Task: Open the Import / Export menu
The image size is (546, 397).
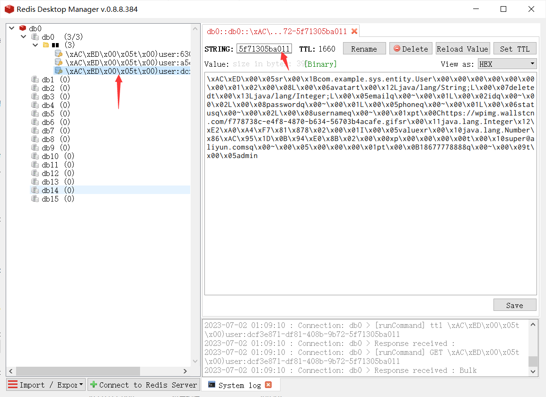Action: [45, 385]
